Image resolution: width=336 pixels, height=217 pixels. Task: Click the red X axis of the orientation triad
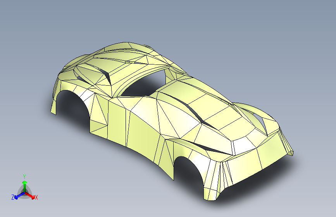[x=30, y=195]
